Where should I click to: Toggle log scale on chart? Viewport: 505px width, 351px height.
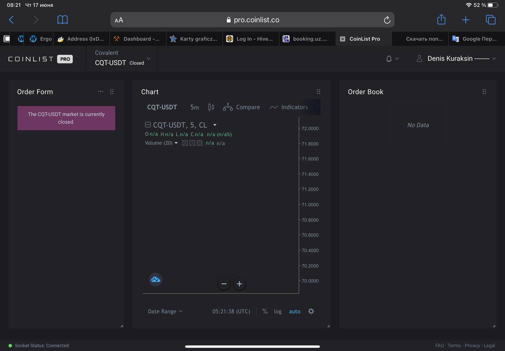(278, 312)
